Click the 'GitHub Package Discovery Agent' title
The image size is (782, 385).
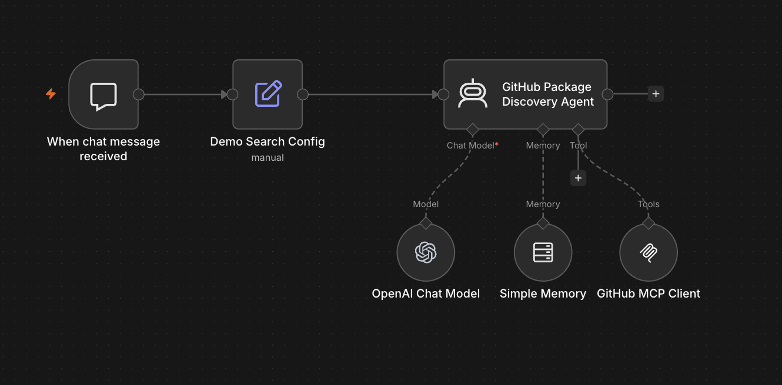[548, 94]
